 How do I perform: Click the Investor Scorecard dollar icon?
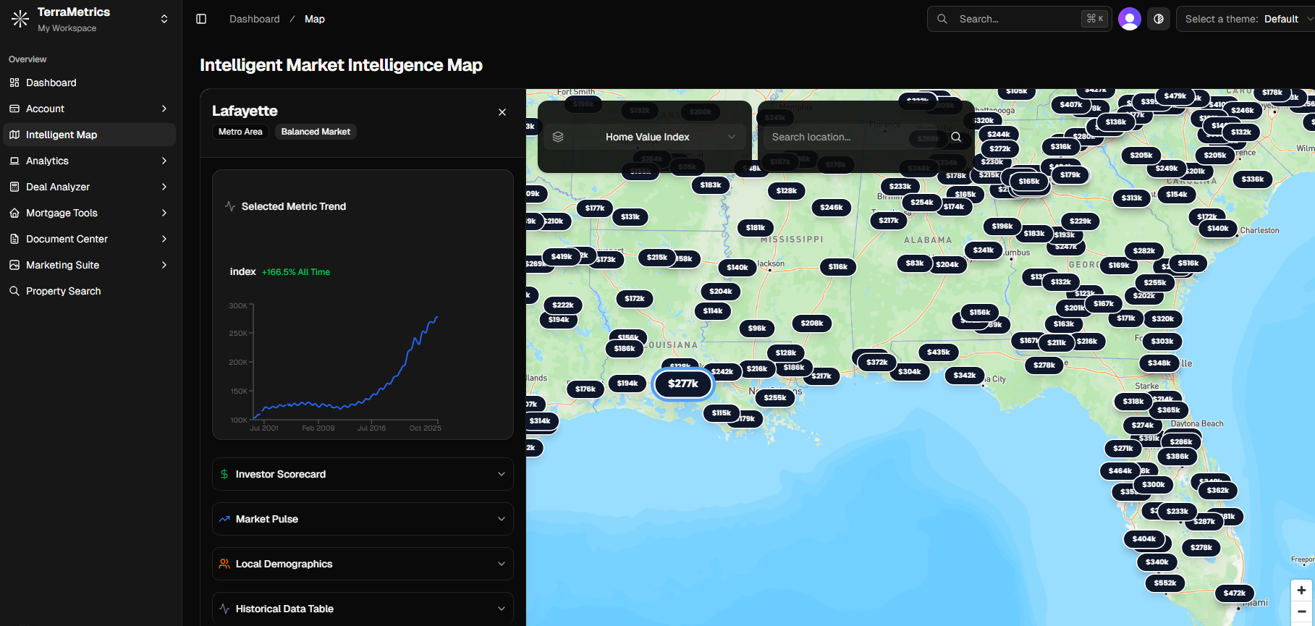224,474
